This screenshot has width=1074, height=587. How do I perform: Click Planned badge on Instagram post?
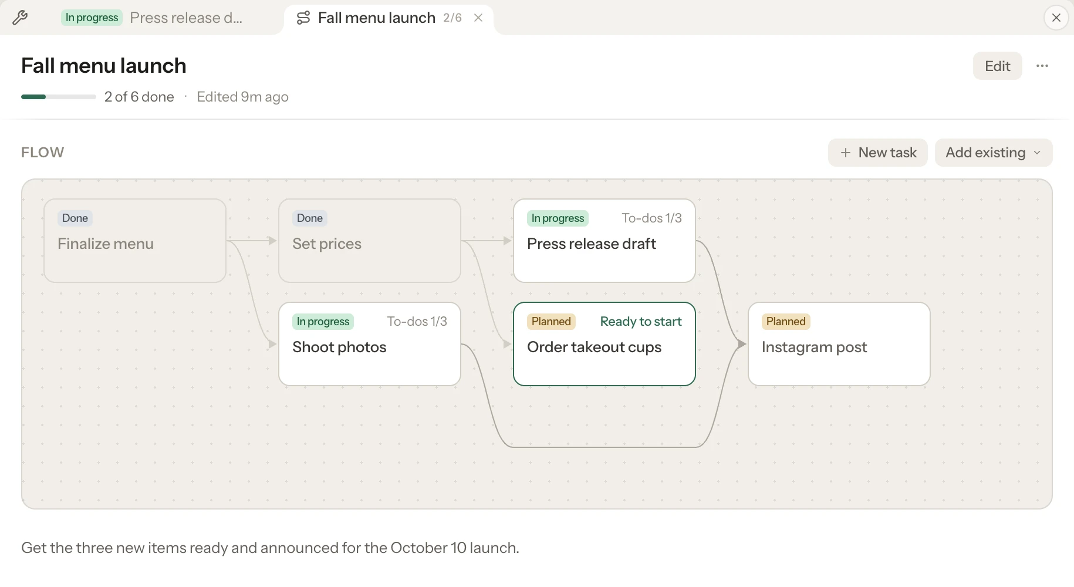(x=786, y=322)
